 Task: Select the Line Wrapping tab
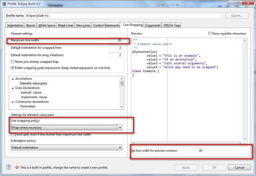click(132, 25)
